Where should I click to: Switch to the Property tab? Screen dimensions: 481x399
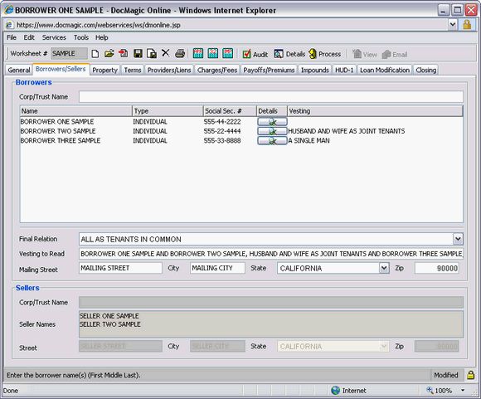click(105, 71)
